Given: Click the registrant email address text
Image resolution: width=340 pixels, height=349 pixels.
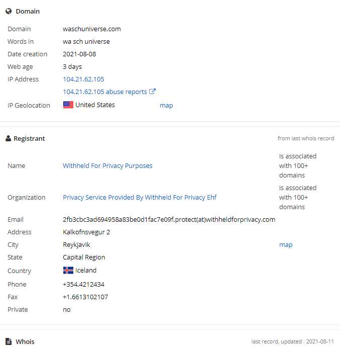Looking at the screenshot, I should [x=169, y=219].
